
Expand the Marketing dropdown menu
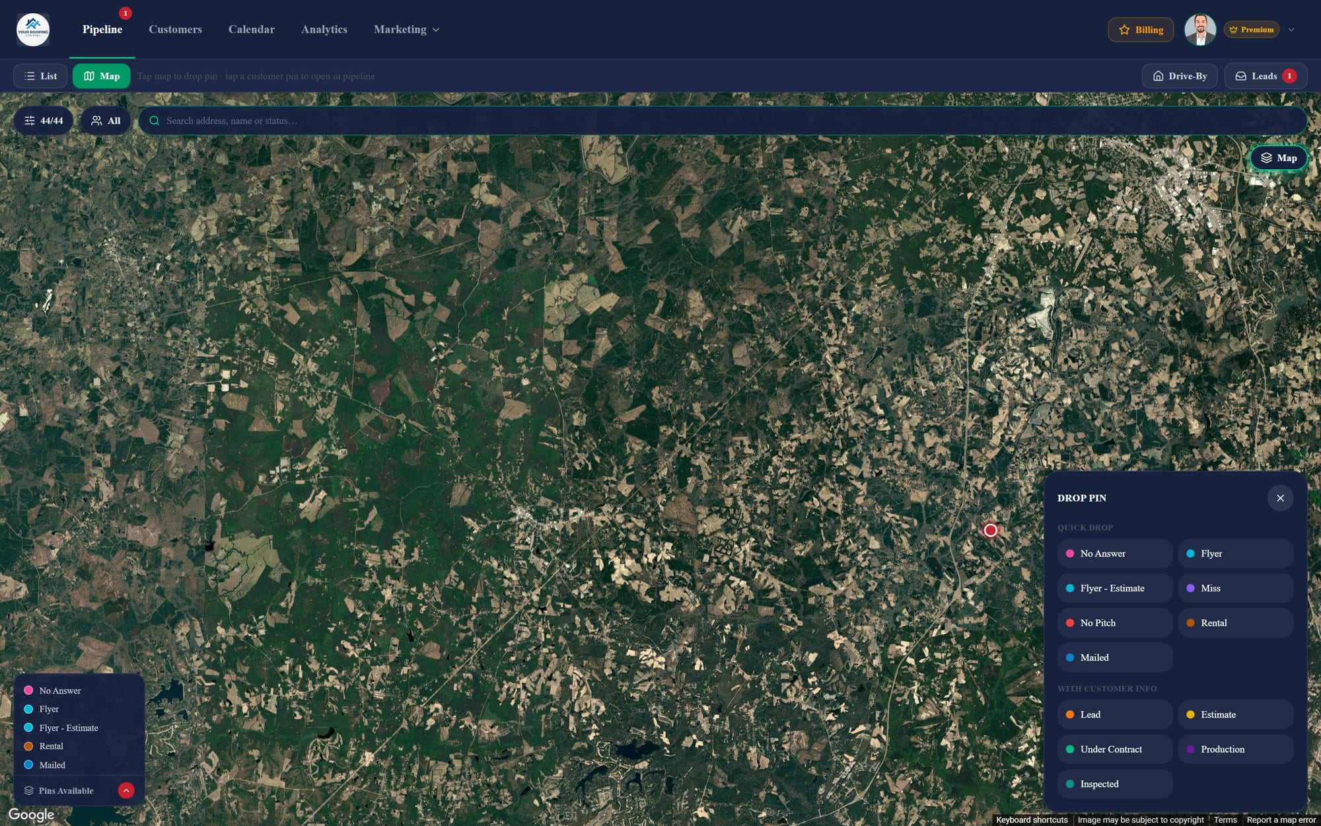pos(406,30)
